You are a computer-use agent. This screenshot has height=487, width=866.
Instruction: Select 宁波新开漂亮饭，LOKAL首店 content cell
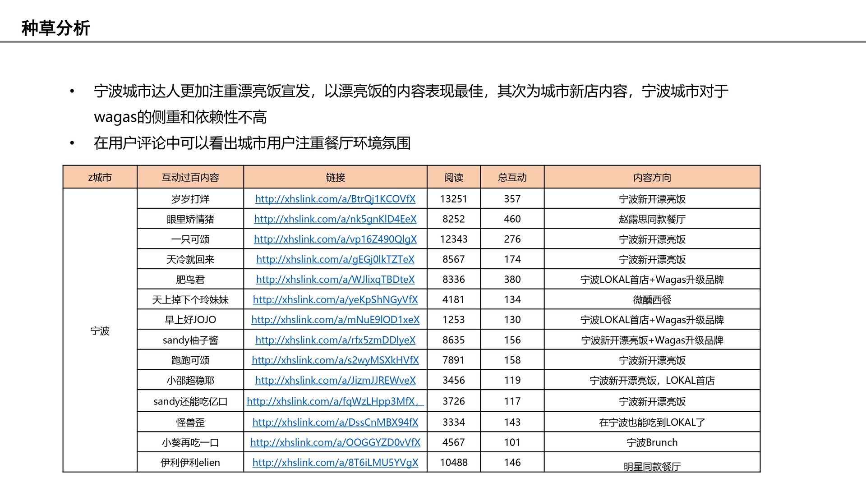point(652,380)
